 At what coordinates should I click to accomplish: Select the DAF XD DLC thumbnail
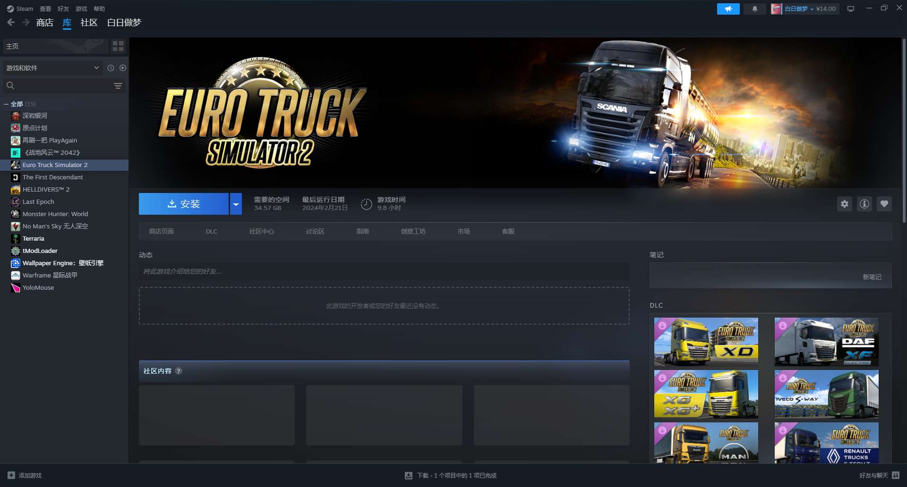coord(706,342)
